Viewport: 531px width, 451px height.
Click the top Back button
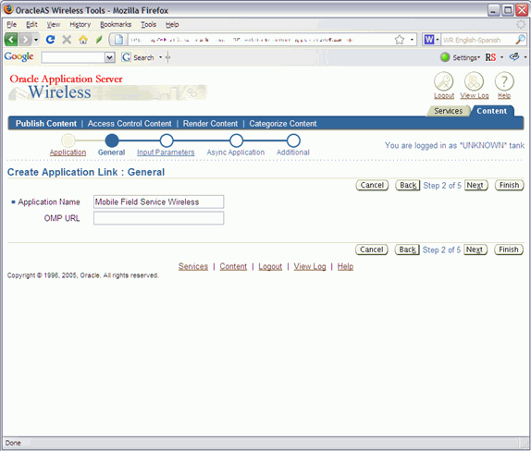pyautogui.click(x=408, y=185)
